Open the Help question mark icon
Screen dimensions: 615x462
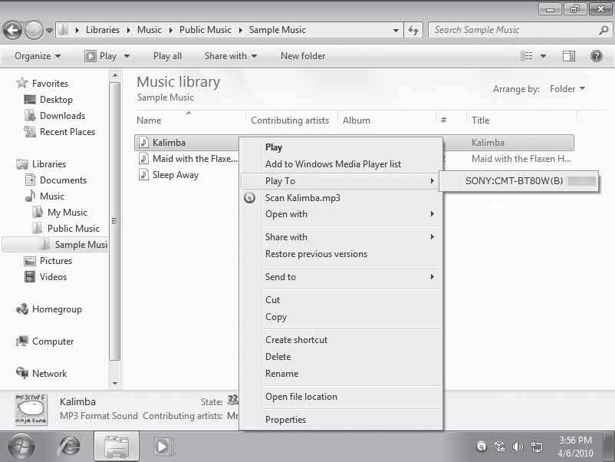[x=596, y=56]
